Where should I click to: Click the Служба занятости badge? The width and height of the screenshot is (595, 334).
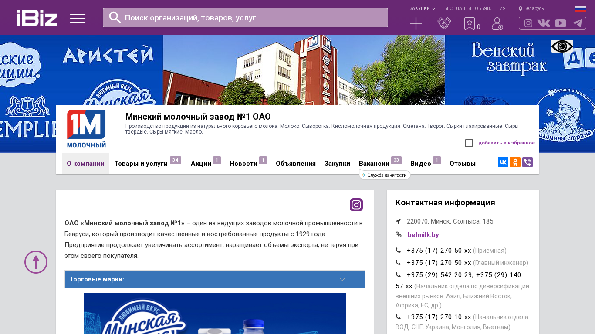tap(385, 175)
